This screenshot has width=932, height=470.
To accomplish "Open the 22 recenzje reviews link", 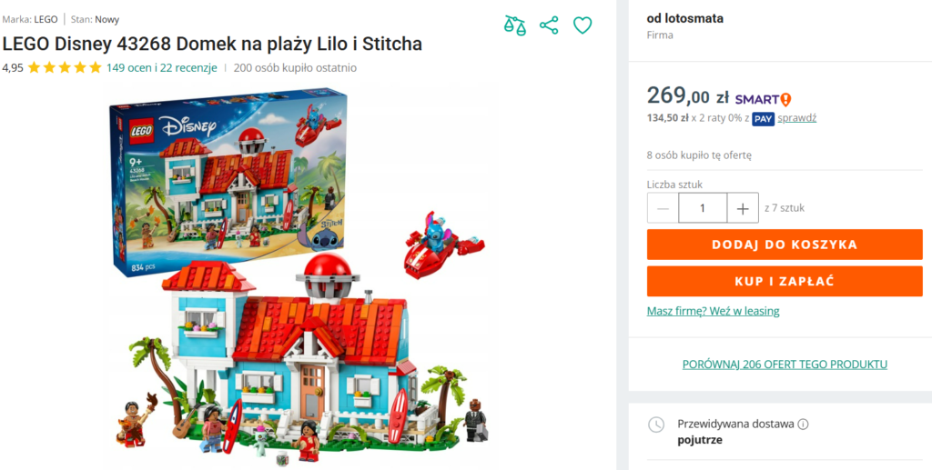I will [x=188, y=67].
